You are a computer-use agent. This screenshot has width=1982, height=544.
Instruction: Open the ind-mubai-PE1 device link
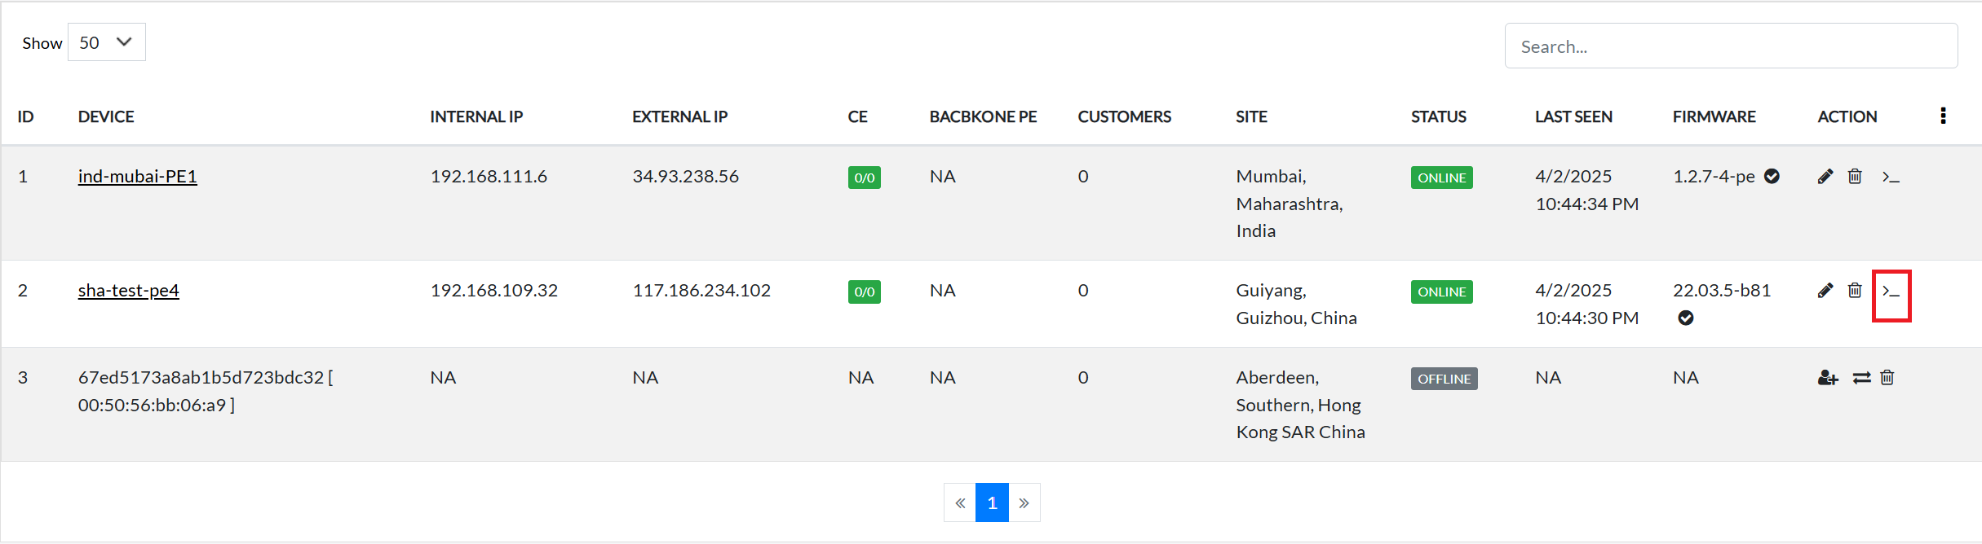click(137, 177)
